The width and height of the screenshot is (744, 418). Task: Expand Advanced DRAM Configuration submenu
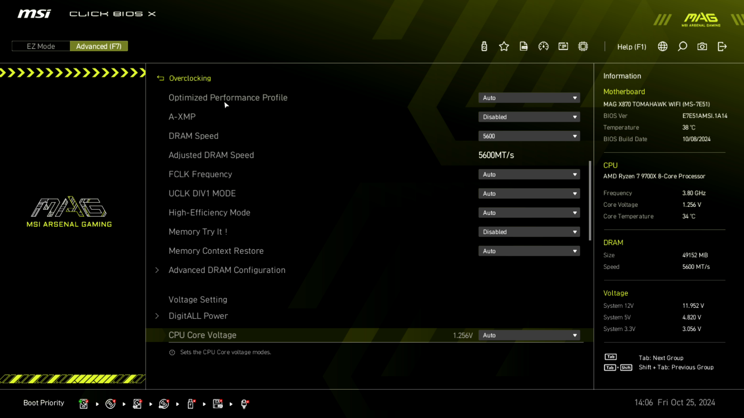pos(227,270)
